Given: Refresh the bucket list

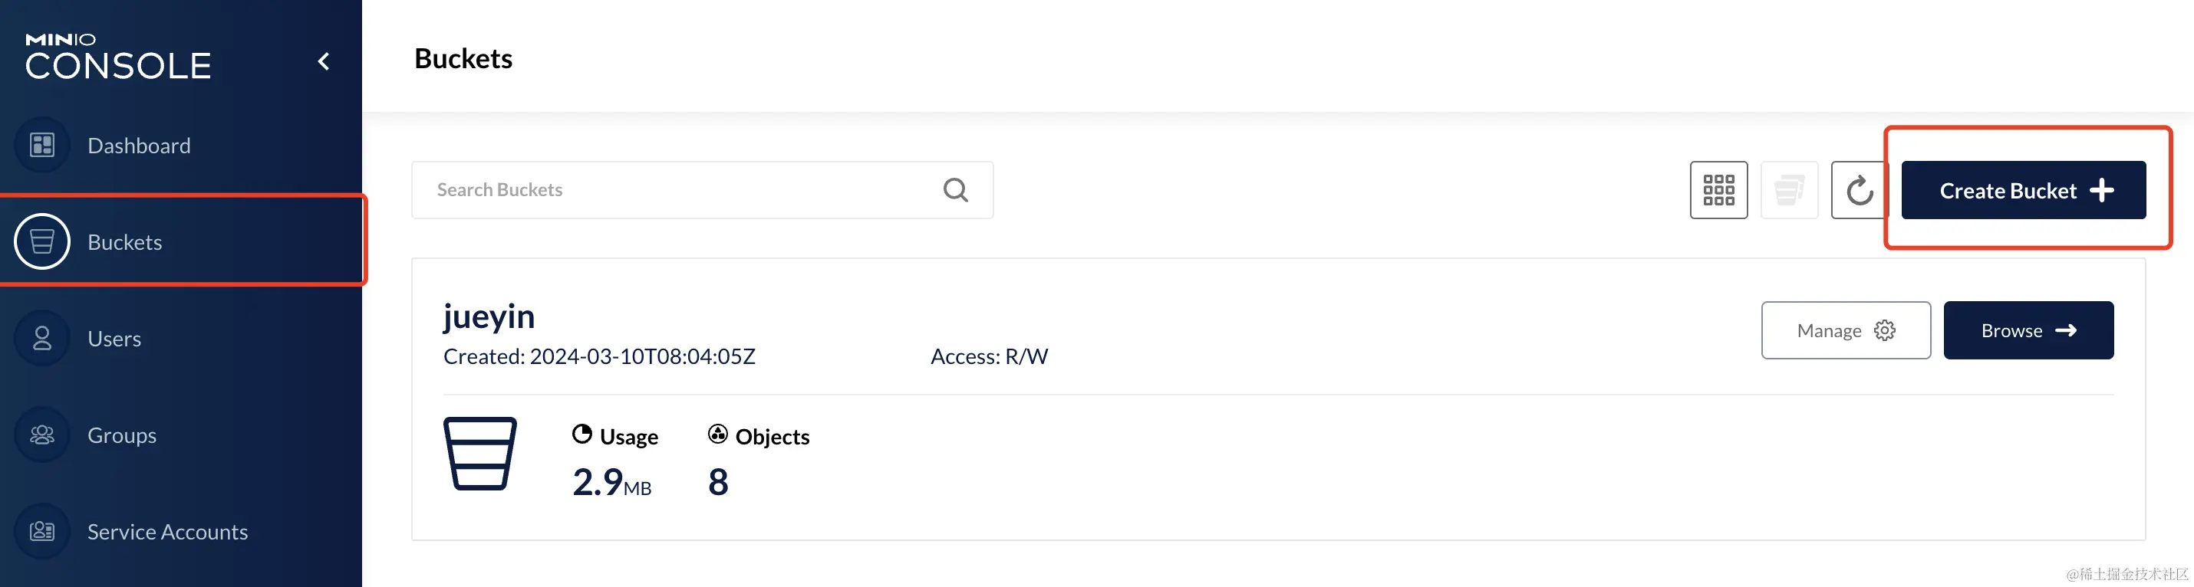Looking at the screenshot, I should tap(1860, 190).
